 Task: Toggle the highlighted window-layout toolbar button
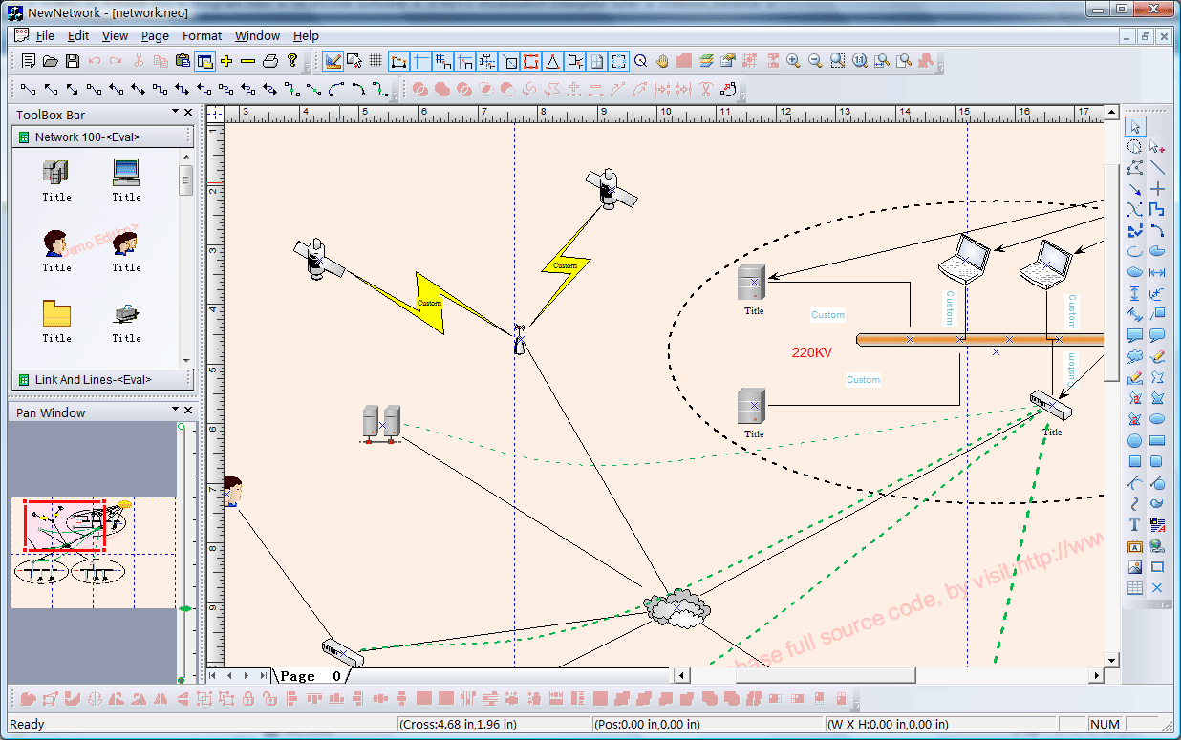coord(204,61)
